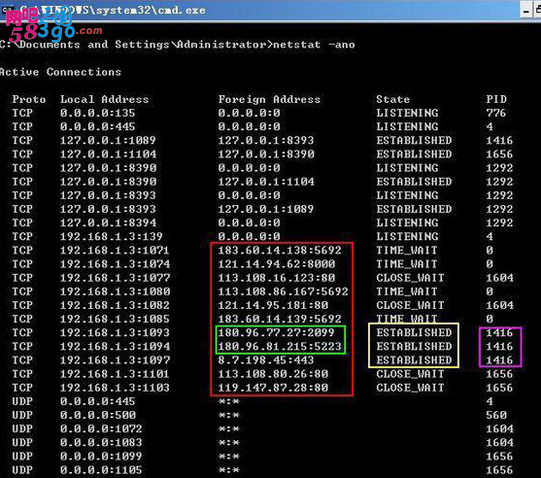Click the Active Connections heading
Viewport: 541px width, 478px height.
tap(60, 72)
